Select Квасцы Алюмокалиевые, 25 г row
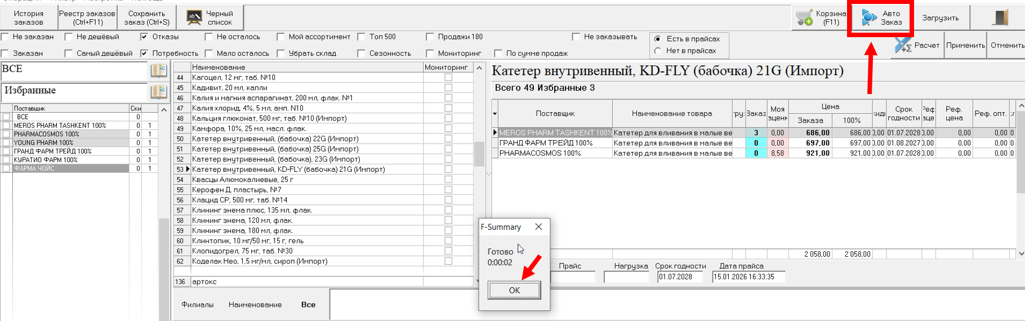Viewport: 1025px width, 321px height. [307, 179]
